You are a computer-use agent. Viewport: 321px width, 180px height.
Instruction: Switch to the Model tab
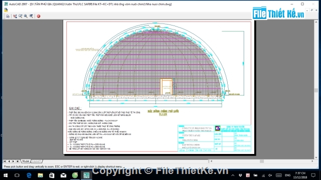[26, 161]
